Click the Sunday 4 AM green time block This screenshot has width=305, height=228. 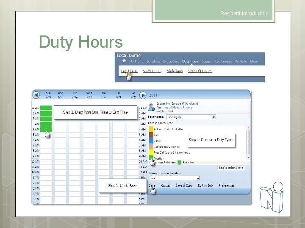point(46,129)
